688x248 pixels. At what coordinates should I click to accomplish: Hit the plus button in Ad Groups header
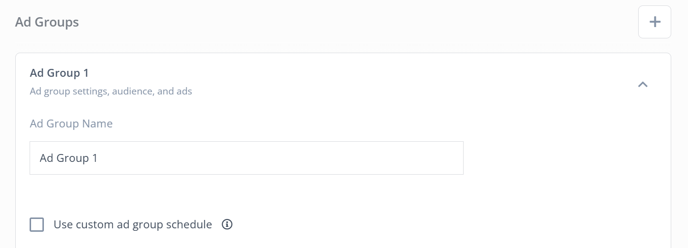coord(654,22)
